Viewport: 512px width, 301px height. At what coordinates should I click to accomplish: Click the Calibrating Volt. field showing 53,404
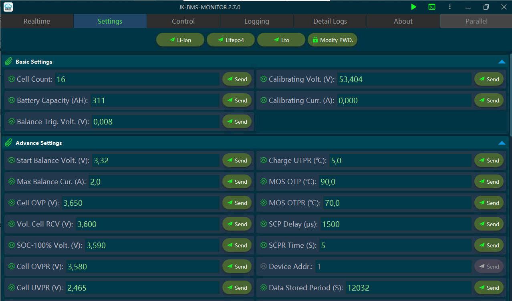pyautogui.click(x=404, y=79)
